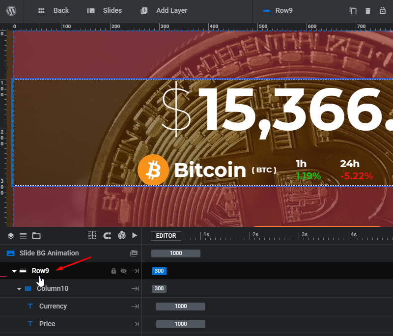Click the Back grid icon
Screen dimensions: 393x336
click(41, 10)
